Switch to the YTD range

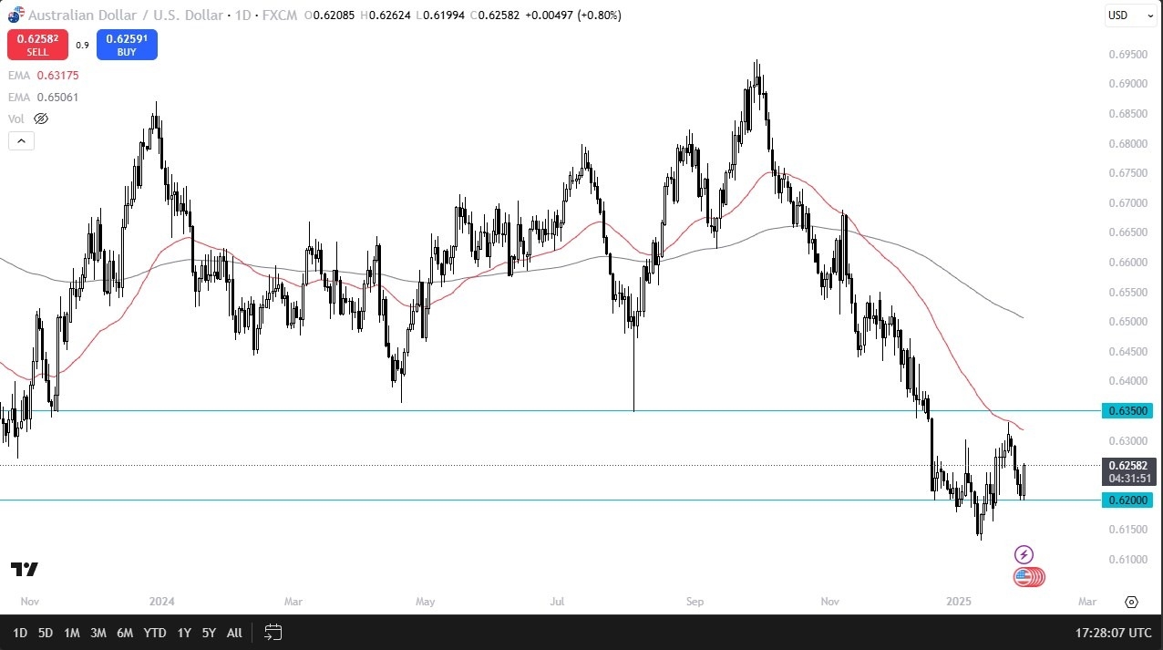point(154,632)
